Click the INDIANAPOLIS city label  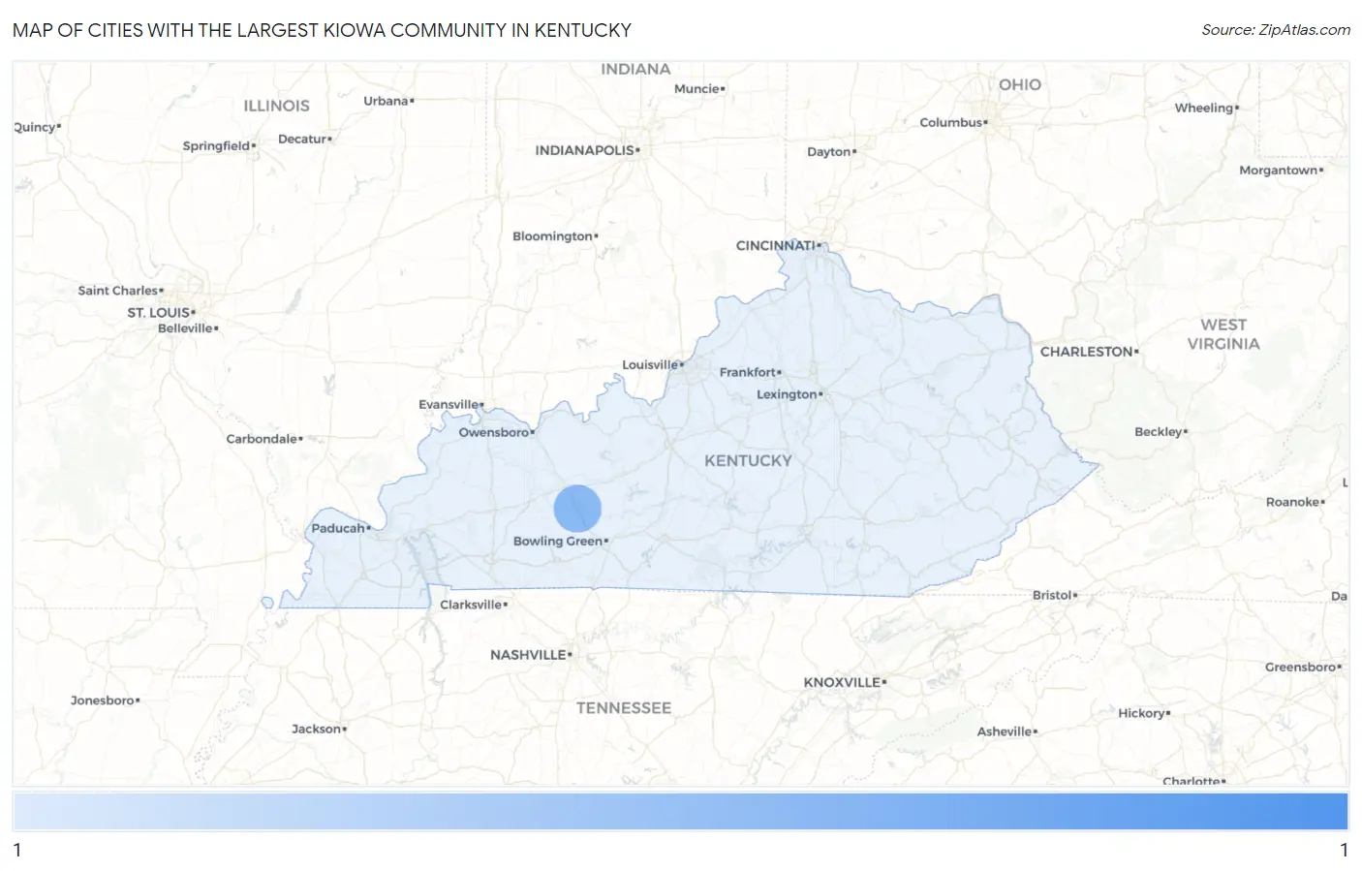click(585, 150)
